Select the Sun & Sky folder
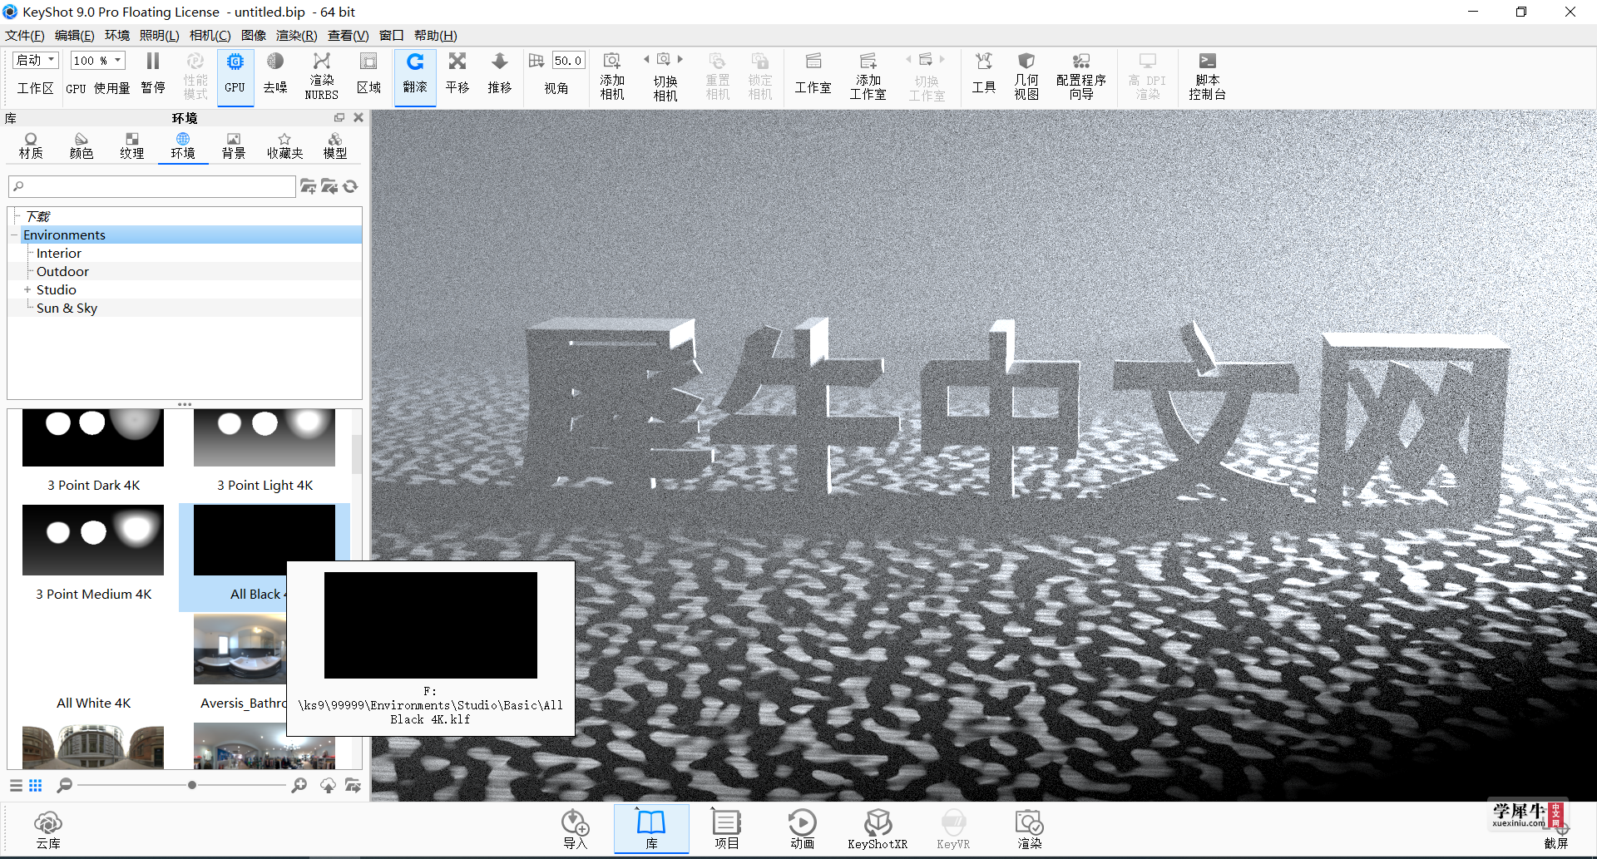Viewport: 1597px width, 859px height. (x=67, y=309)
